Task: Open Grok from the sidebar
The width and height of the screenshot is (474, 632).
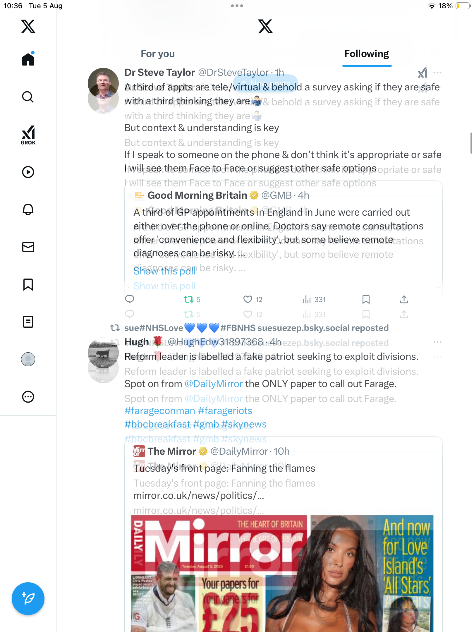Action: click(28, 135)
